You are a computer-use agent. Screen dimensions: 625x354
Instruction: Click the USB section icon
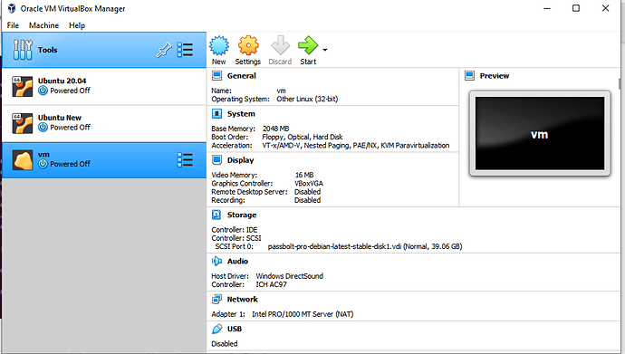216,329
